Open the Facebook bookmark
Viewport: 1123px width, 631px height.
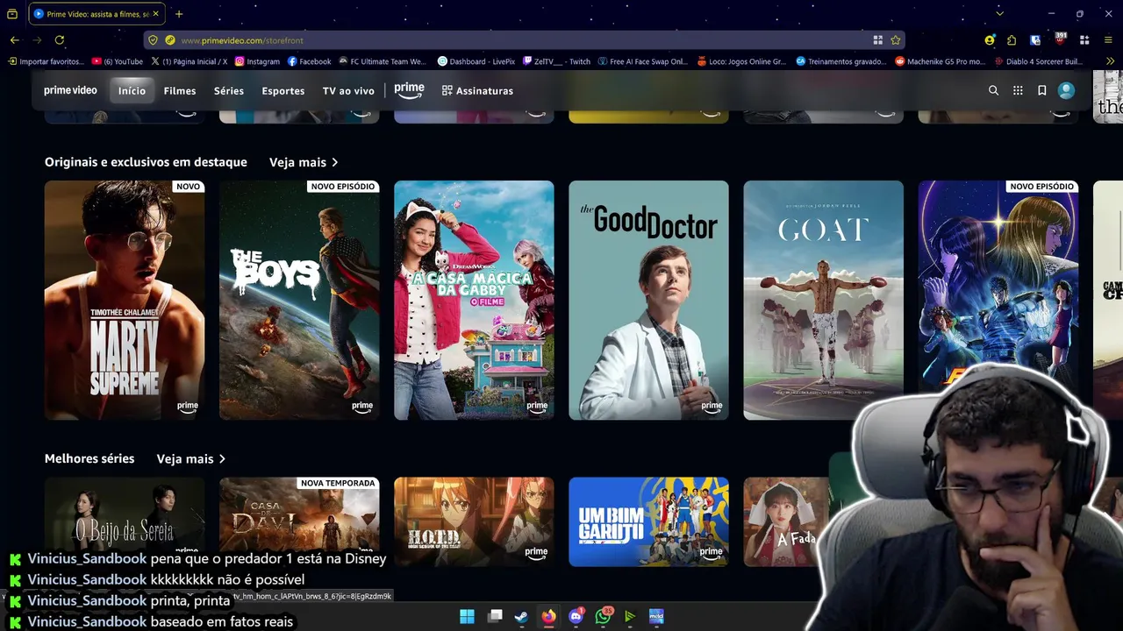309,61
